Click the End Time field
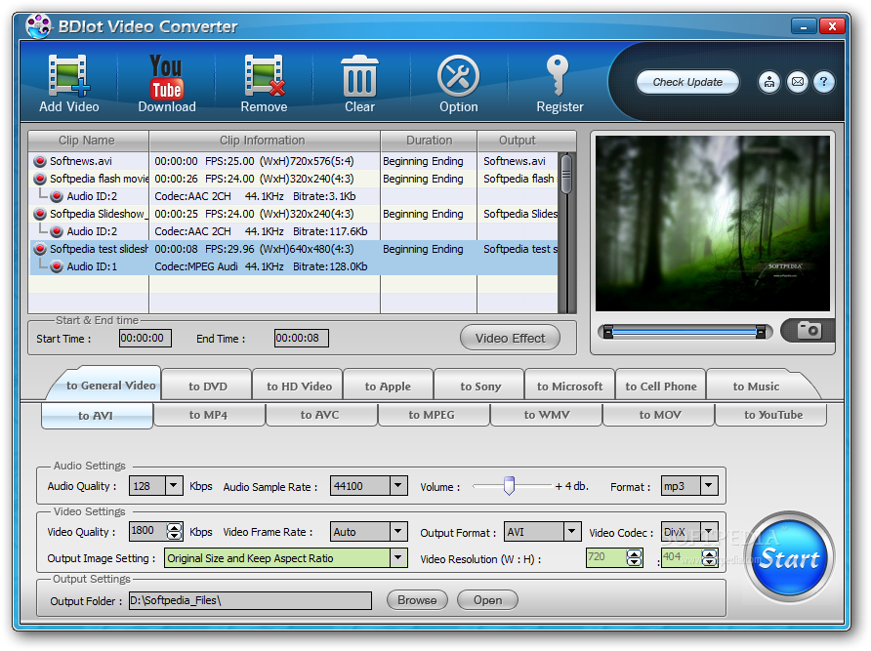The height and width of the screenshot is (651, 871). pyautogui.click(x=301, y=338)
